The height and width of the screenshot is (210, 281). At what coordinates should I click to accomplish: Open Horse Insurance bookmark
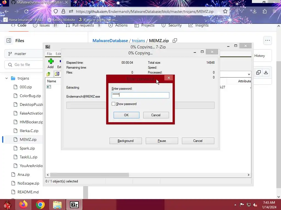[24, 20]
